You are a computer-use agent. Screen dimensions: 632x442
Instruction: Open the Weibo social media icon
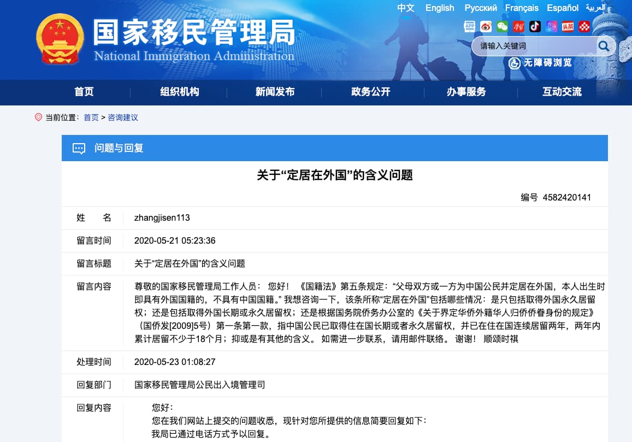(486, 26)
